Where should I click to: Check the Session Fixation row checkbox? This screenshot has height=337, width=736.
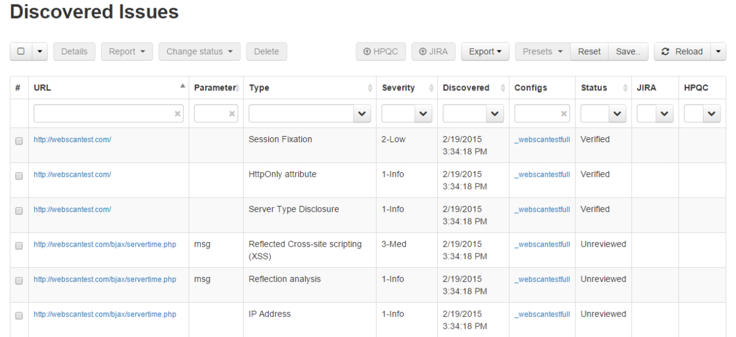(x=19, y=142)
